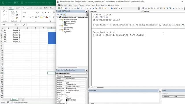
Task: Select Sheet1 (Sheet1) in project tree
Action: [x=71, y=22]
